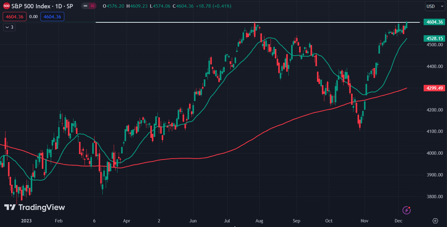Click the Apr label on time axis
This screenshot has height=227, width=447.
point(127,221)
